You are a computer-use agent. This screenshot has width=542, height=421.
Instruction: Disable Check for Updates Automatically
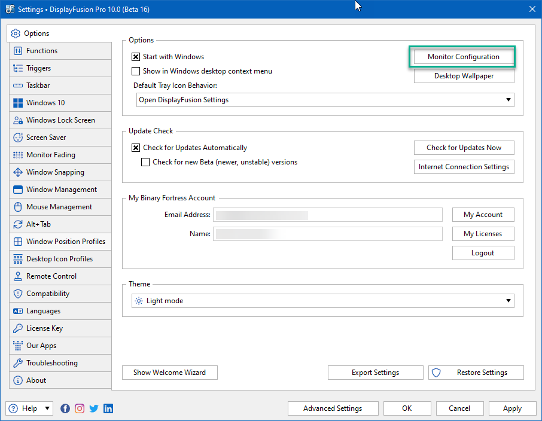[136, 148]
